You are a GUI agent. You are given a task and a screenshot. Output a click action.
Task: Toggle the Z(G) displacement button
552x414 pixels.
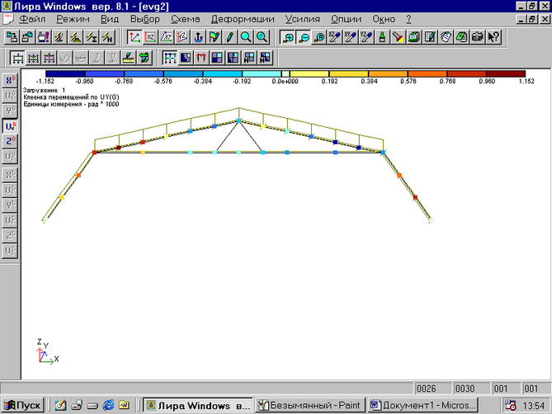click(10, 141)
